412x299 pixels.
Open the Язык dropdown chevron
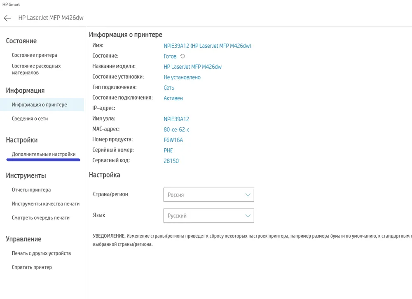pos(248,216)
